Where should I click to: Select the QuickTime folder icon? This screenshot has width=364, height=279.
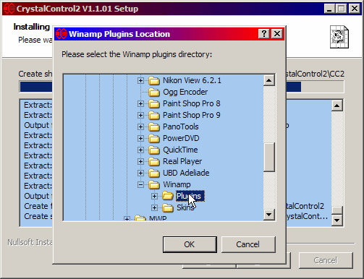[154, 150]
